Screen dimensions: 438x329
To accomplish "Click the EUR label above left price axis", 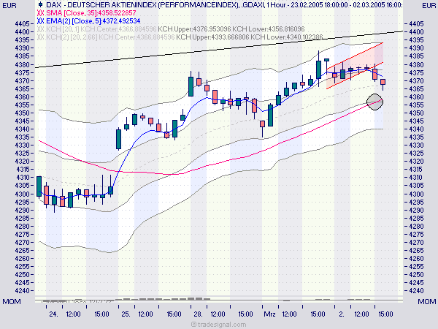I will [x=9, y=6].
